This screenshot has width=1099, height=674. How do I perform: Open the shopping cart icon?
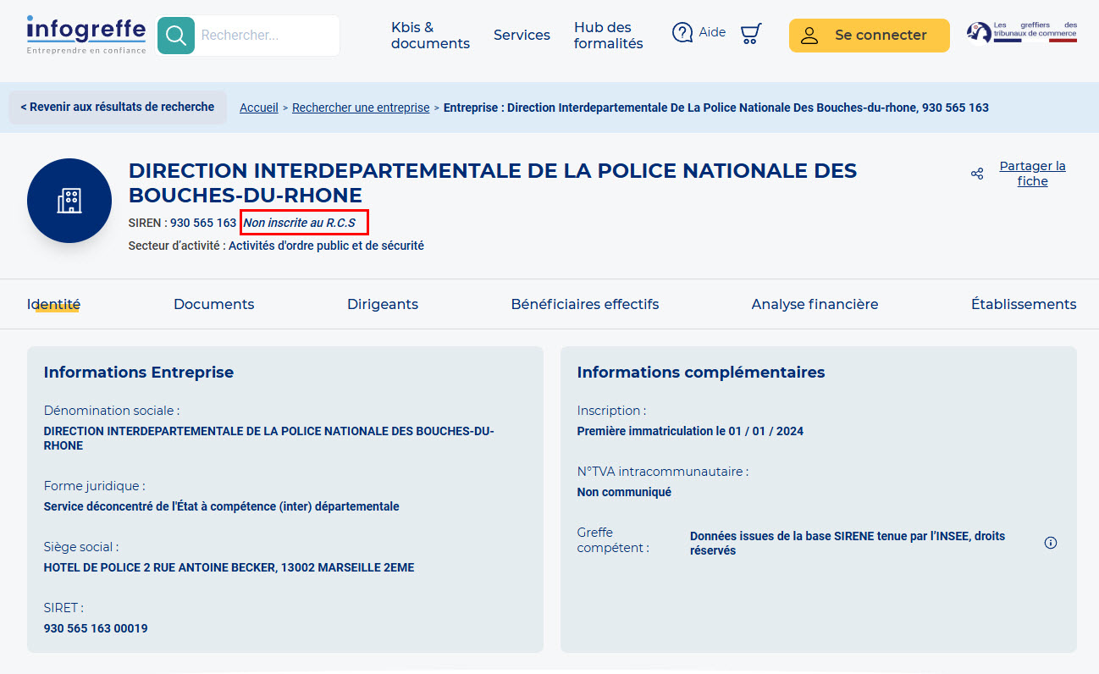tap(750, 34)
